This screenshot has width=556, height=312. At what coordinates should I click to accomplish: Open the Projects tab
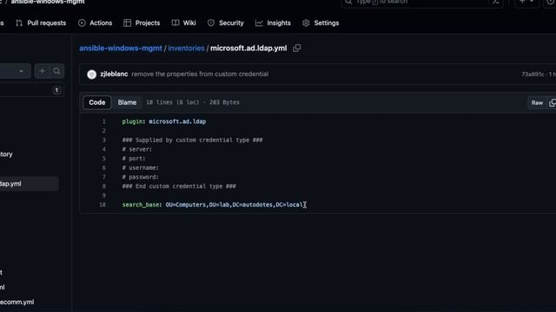pyautogui.click(x=142, y=23)
